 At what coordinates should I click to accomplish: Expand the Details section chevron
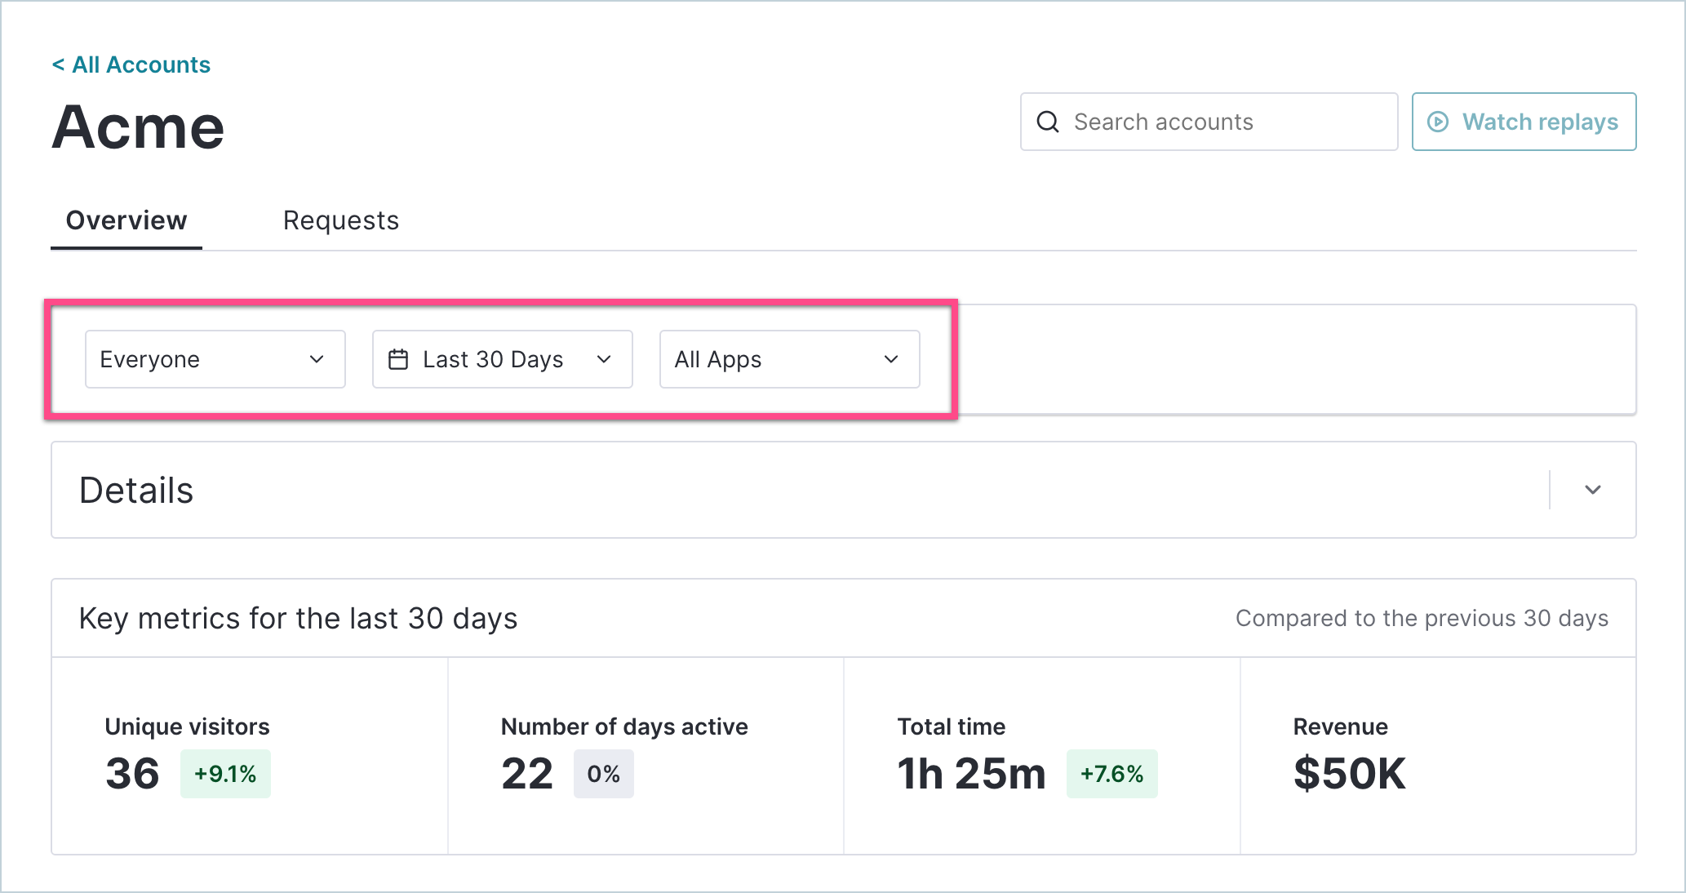tap(1593, 490)
